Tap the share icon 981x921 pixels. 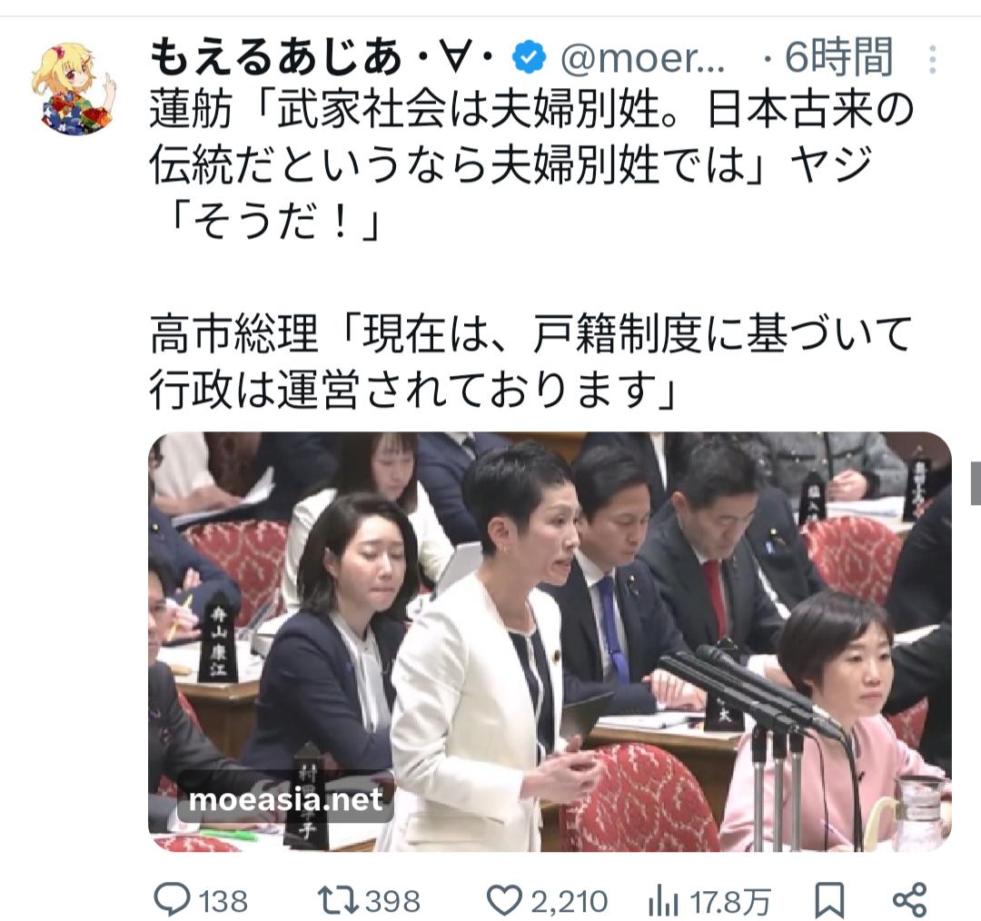click(x=909, y=900)
